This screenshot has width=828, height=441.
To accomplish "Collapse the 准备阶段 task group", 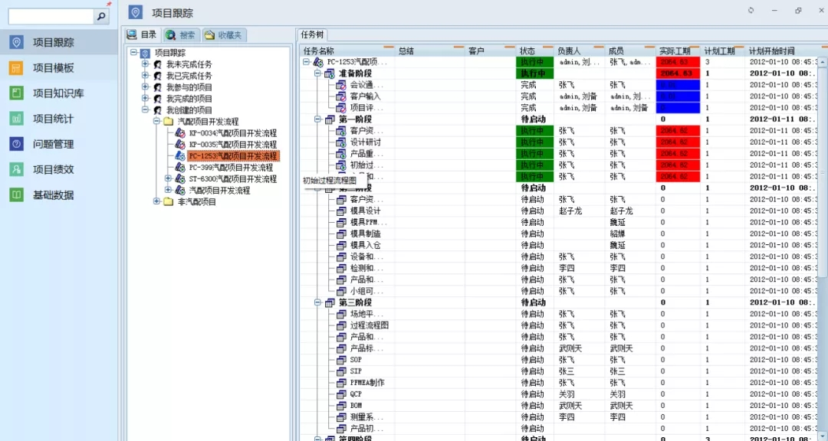I will (x=317, y=73).
